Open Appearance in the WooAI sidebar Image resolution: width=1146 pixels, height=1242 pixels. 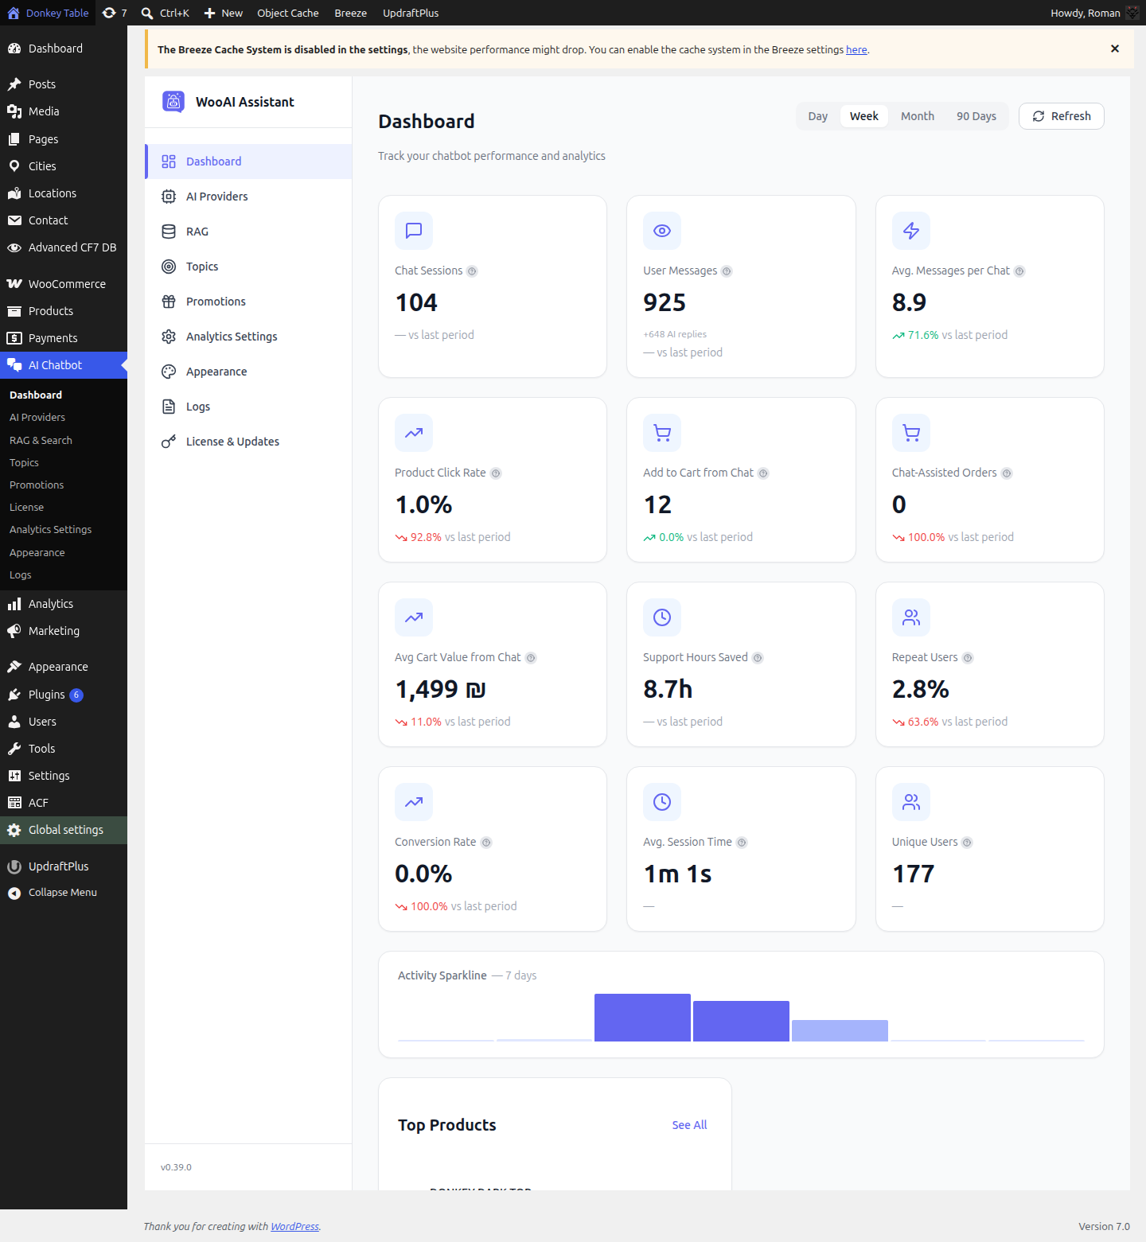tap(248, 372)
